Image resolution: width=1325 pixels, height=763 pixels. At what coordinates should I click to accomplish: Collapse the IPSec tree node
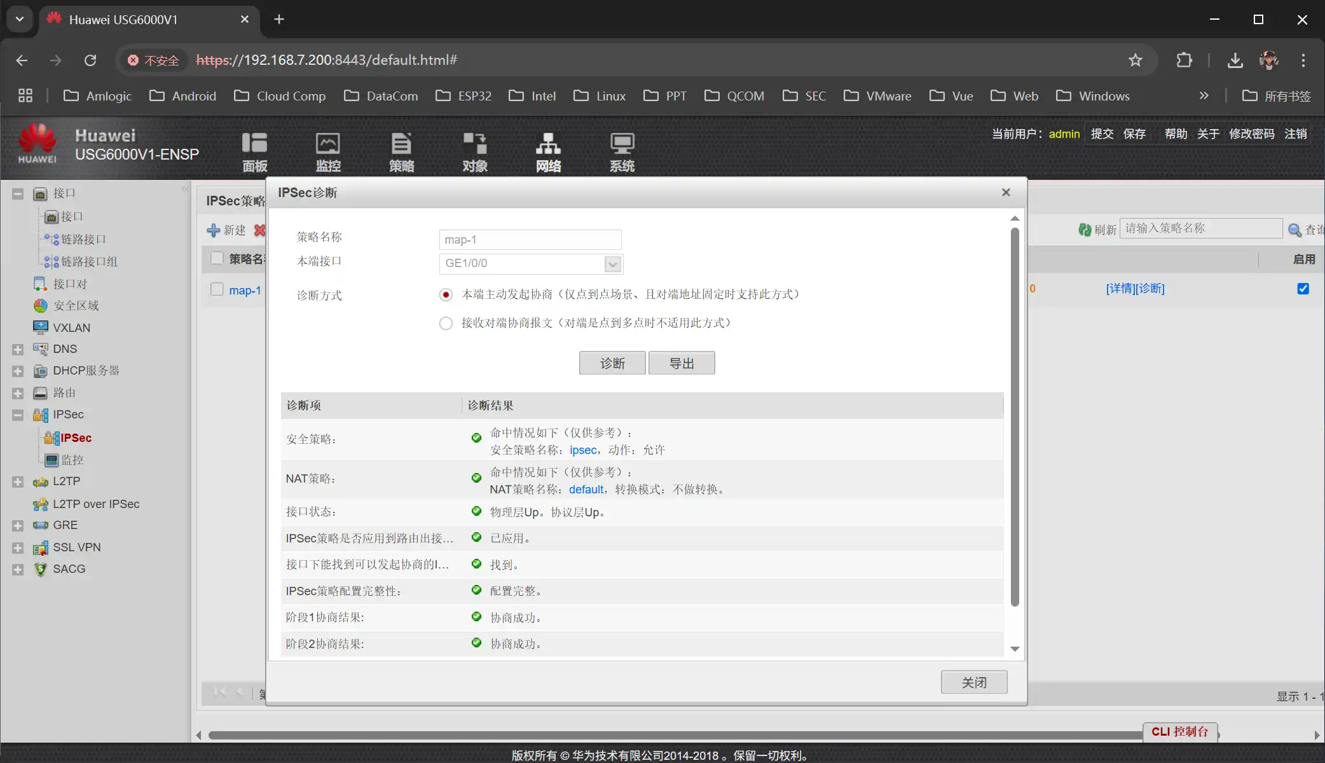pyautogui.click(x=18, y=415)
